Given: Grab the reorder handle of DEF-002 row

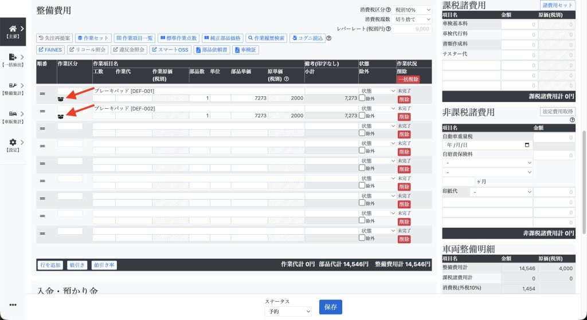Looking at the screenshot, I should (42, 112).
